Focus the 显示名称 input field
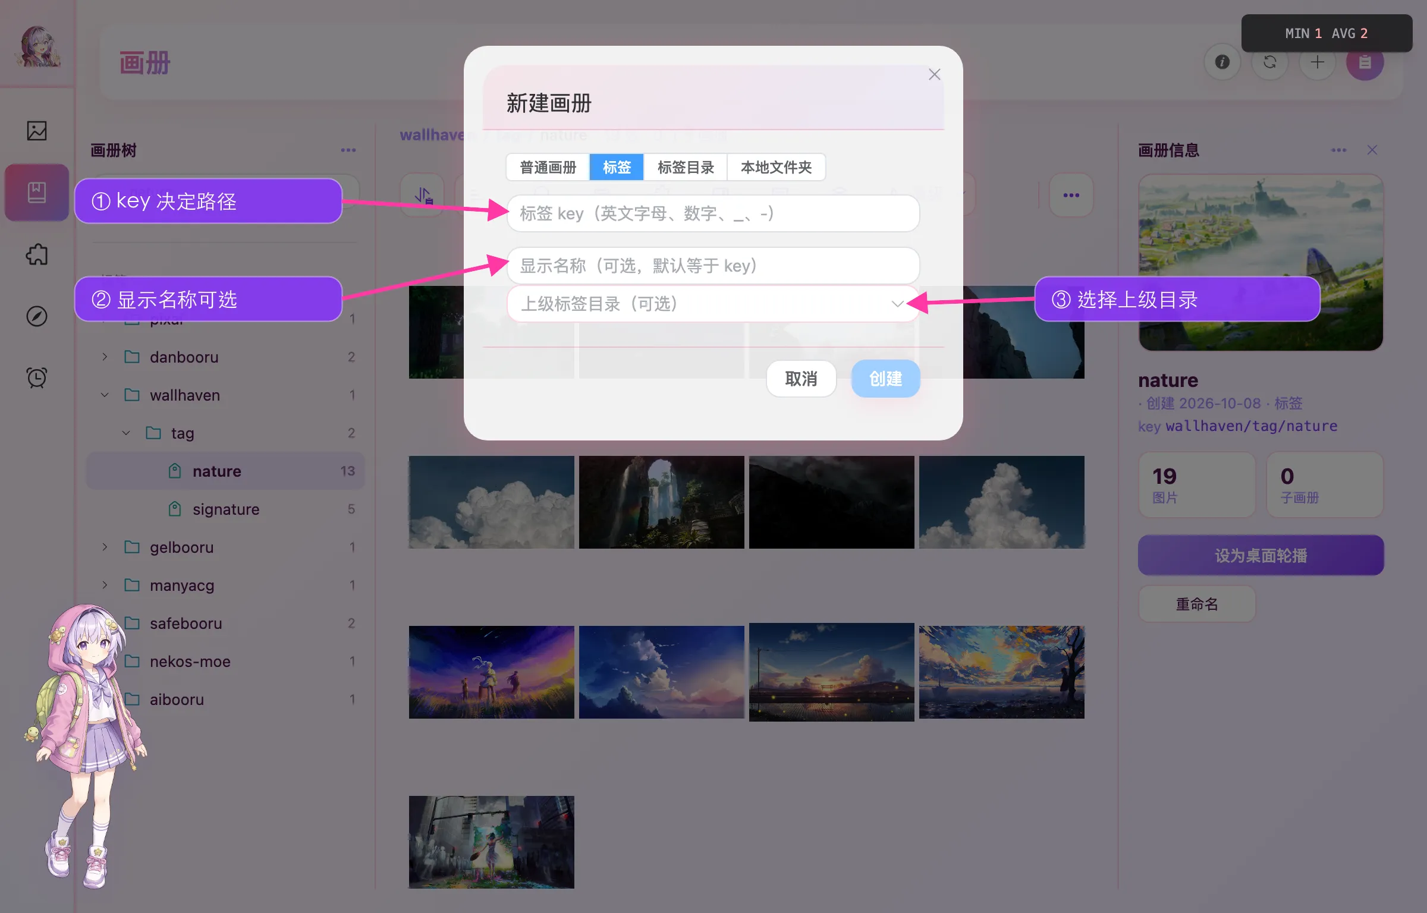 (x=713, y=266)
